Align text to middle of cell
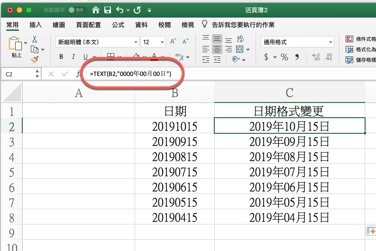Screen dimensions: 376x251 coord(217,39)
